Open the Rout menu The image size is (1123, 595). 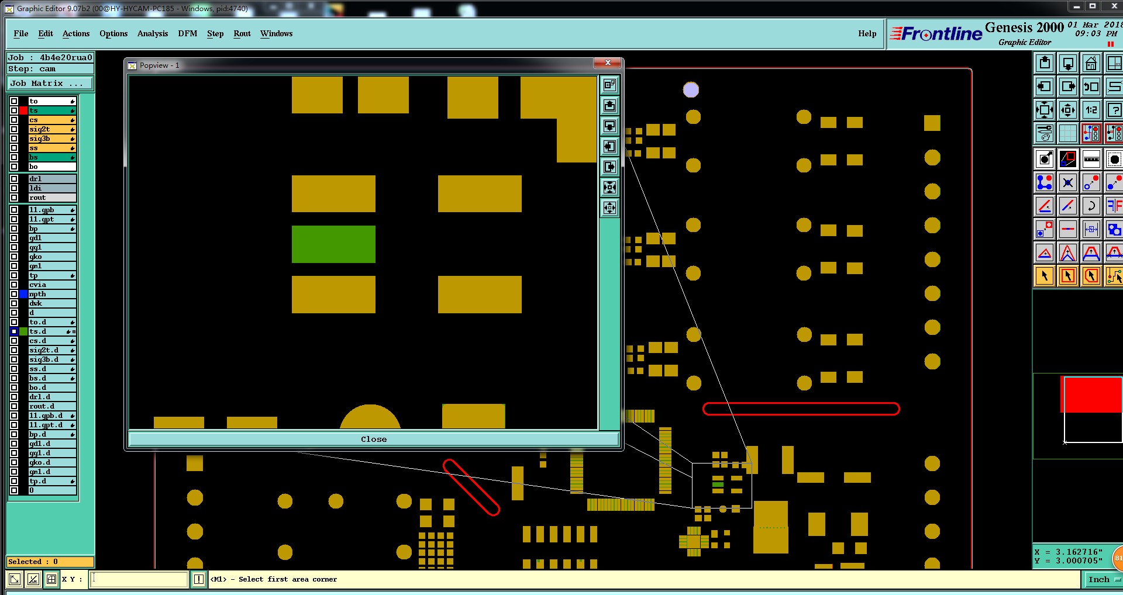242,34
